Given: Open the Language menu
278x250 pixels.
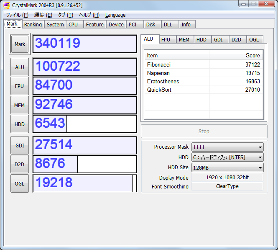Looking at the screenshot, I should [x=115, y=15].
